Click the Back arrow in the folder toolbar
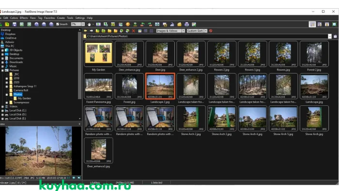This screenshot has width=339, height=191. point(85,31)
